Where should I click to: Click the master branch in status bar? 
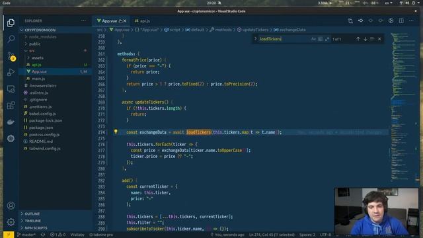(x=26, y=235)
